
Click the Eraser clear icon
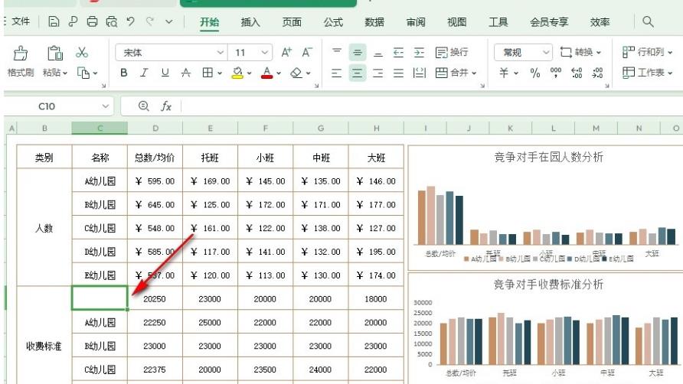coord(296,73)
